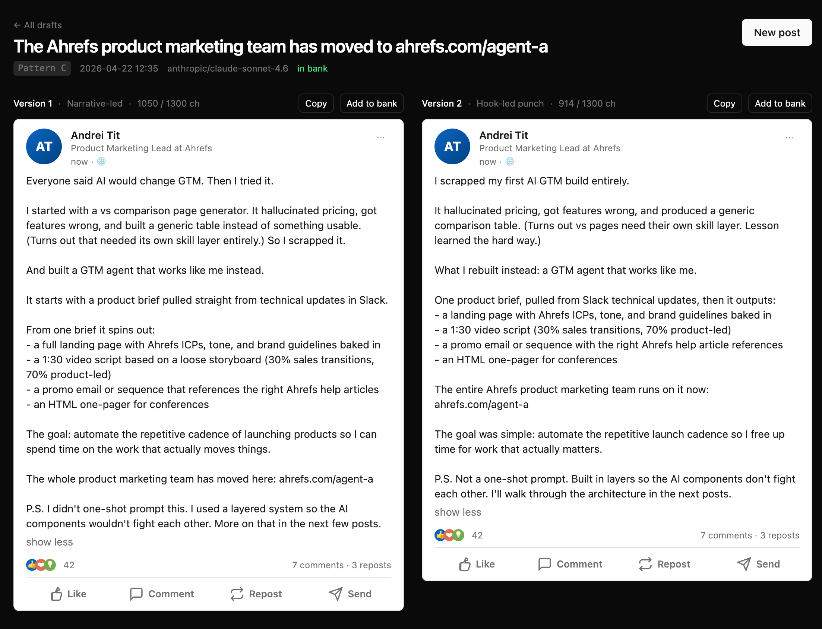
Task: Go back to All drafts
Action: (x=38, y=25)
